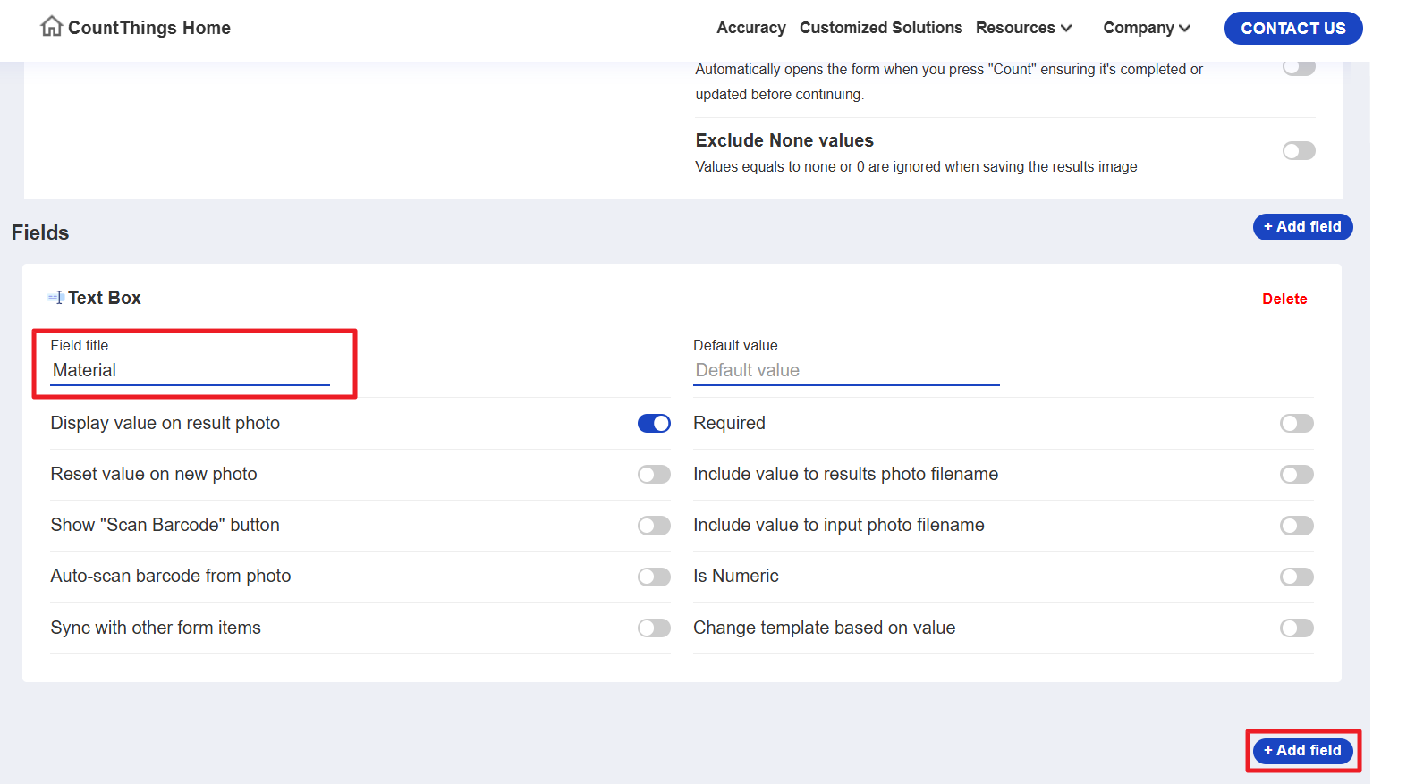Click the top Add field button

1301,227
